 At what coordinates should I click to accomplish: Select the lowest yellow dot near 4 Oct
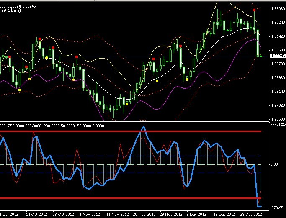pos(20,90)
